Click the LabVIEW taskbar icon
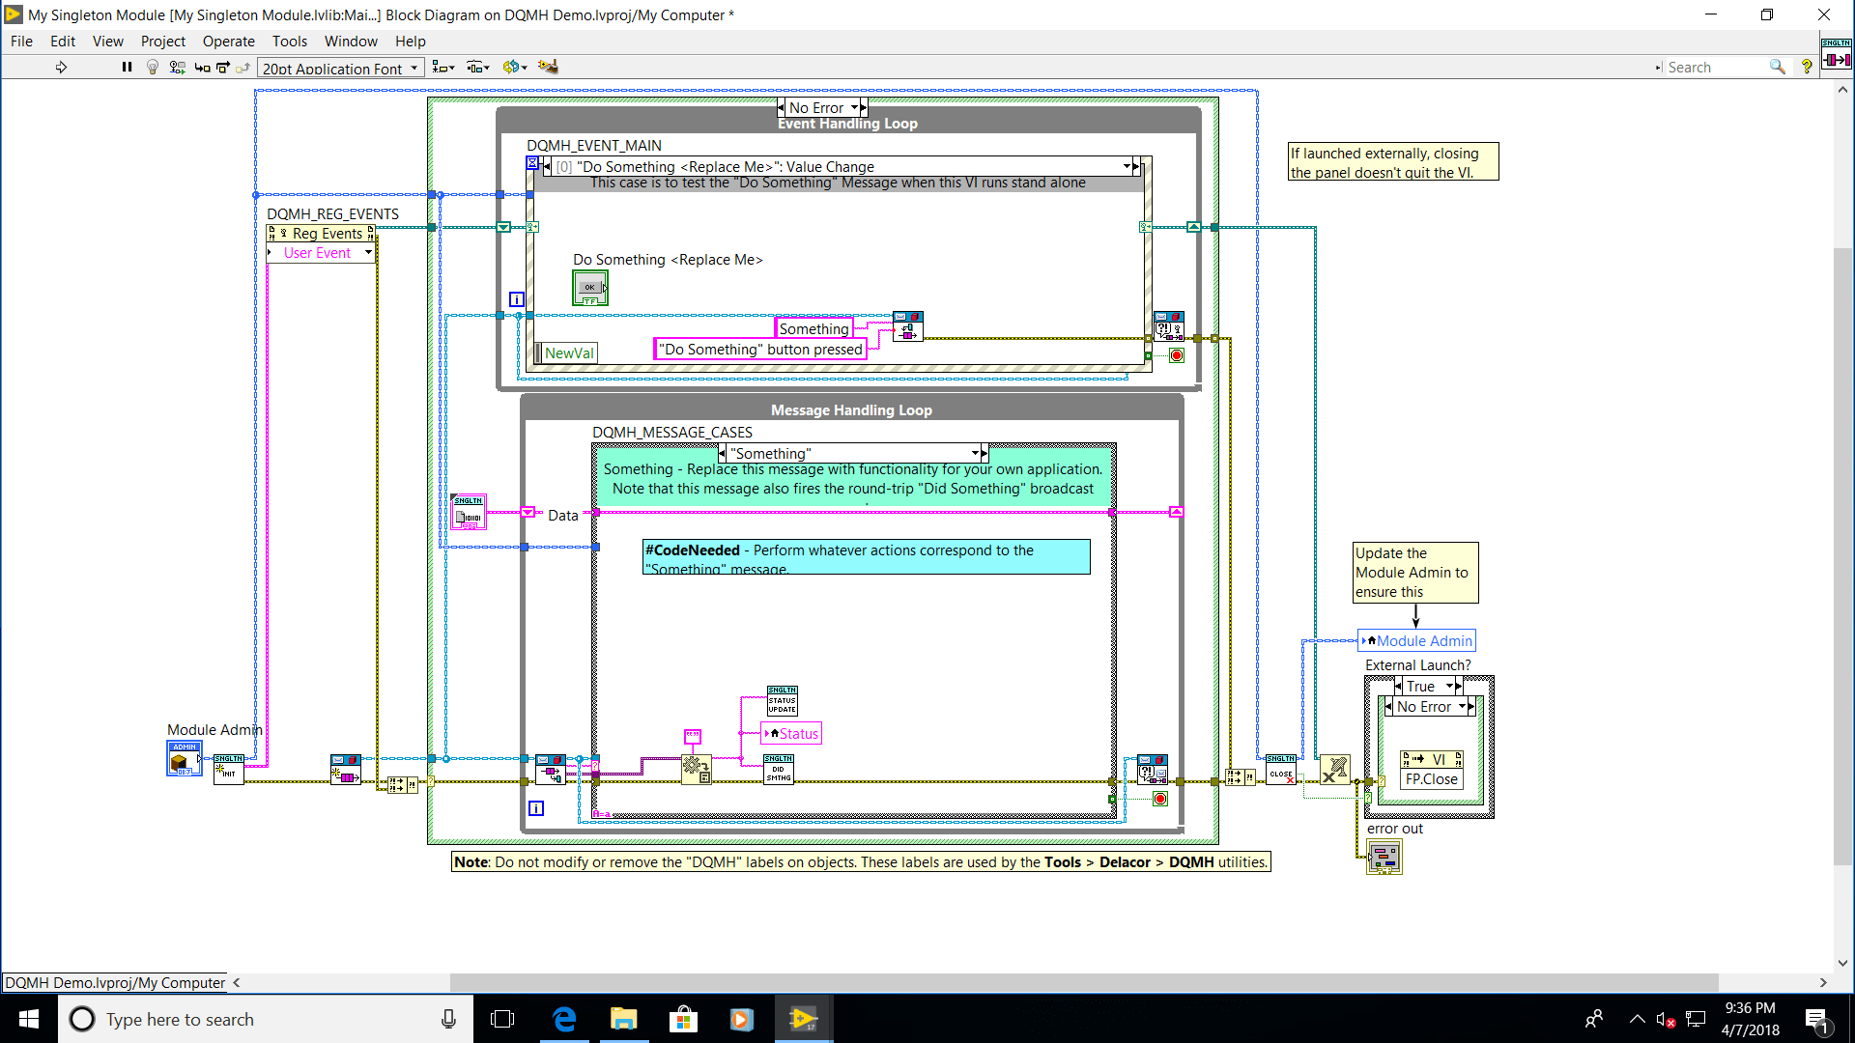Image resolution: width=1855 pixels, height=1043 pixels. (803, 1019)
